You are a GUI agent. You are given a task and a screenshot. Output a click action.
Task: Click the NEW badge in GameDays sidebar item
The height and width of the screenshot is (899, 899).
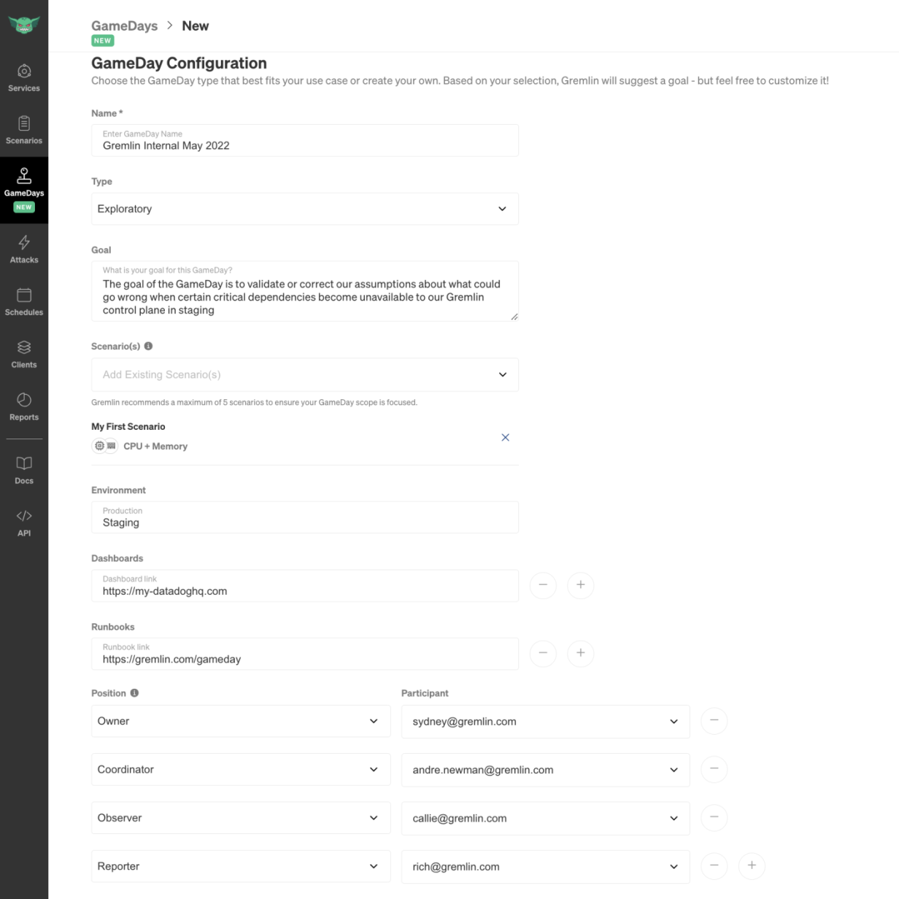24,207
